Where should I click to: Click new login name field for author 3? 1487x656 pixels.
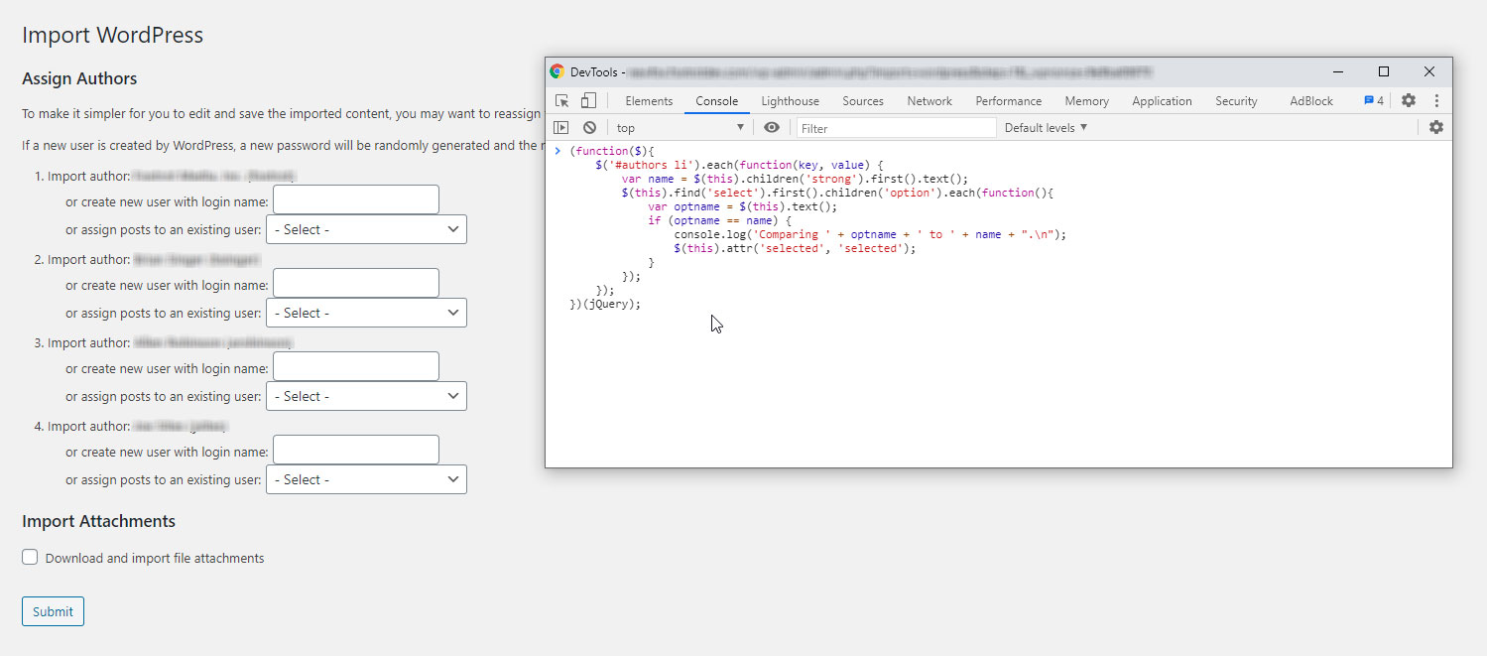point(355,367)
